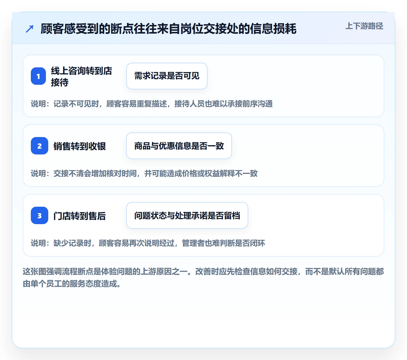Screen dimensions: 407x360
Task: Click the summary paragraph starting 这张图强调流程断点
Action: [203, 277]
